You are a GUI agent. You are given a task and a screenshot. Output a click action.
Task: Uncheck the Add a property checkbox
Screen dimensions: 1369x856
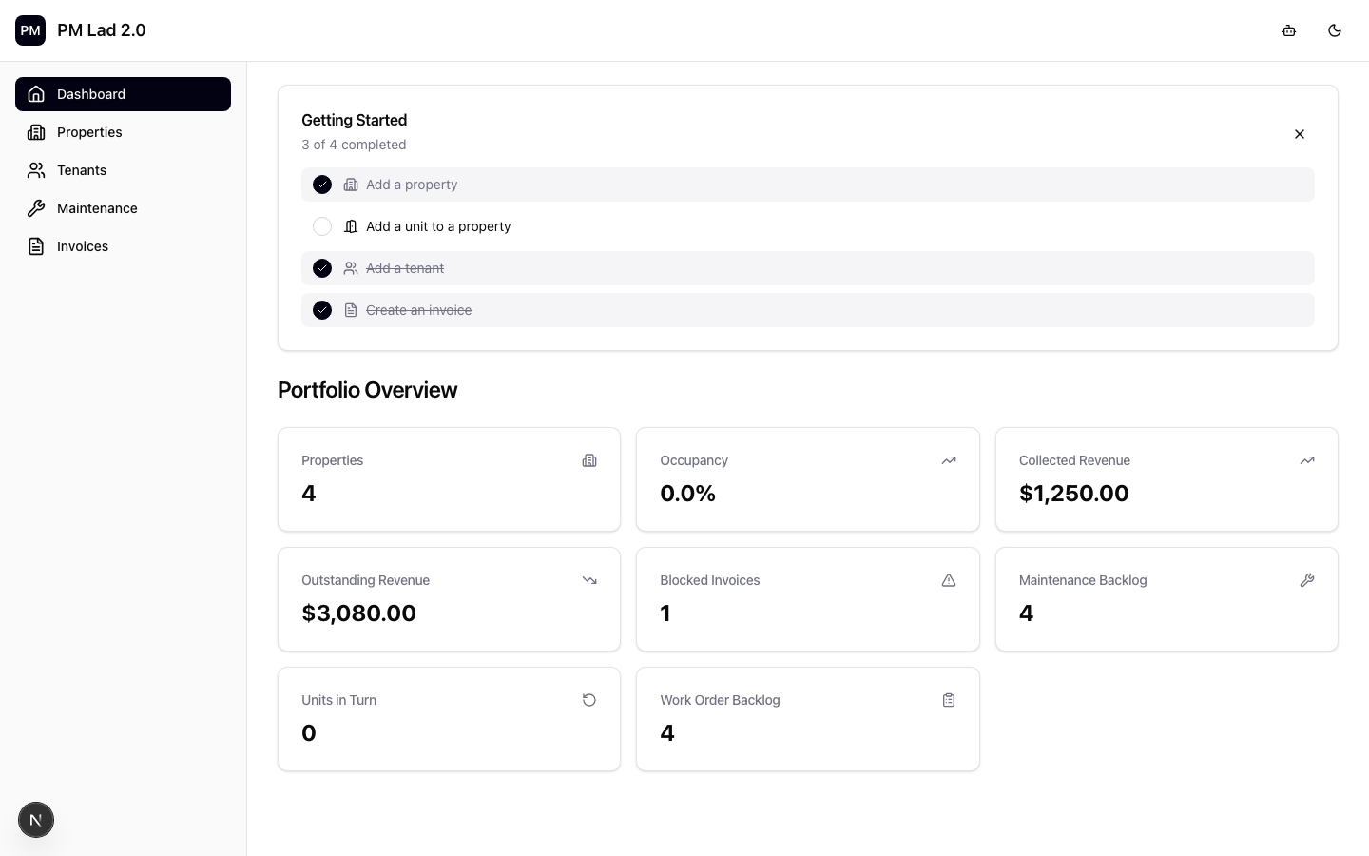coord(322,185)
